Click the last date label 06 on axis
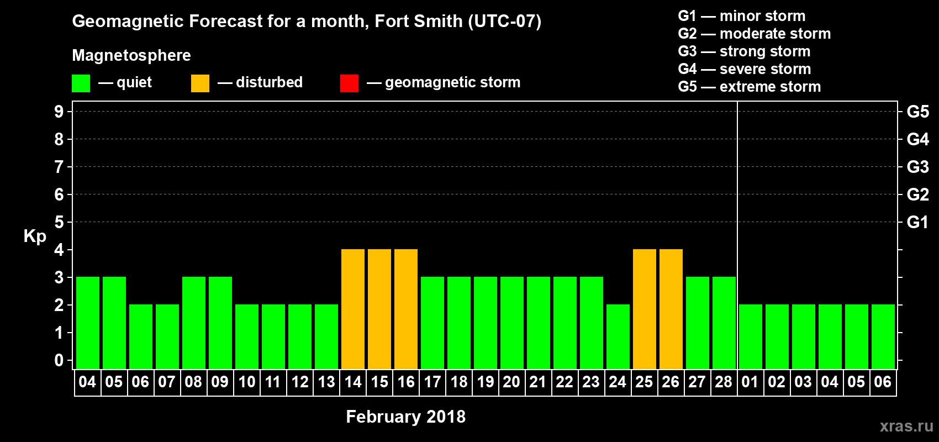This screenshot has height=442, width=939. (x=883, y=382)
